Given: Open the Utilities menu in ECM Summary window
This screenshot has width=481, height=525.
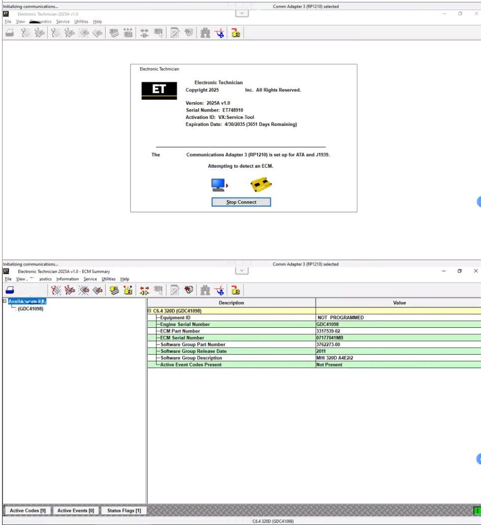Looking at the screenshot, I should click(x=108, y=279).
